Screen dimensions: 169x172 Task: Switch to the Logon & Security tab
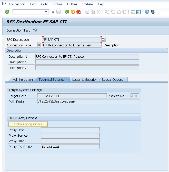click(x=84, y=79)
